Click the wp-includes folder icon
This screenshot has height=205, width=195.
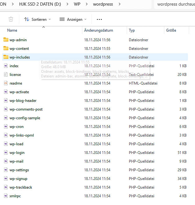[6, 57]
